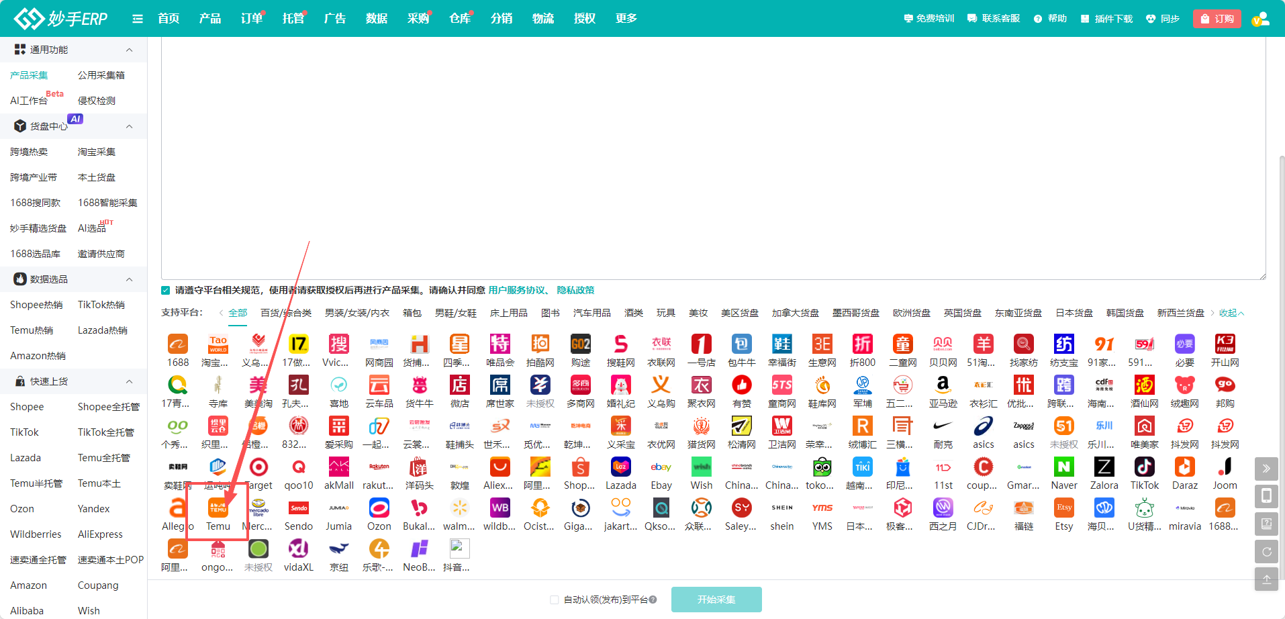Select the Sendo platform icon
The image size is (1285, 619).
[x=299, y=508]
